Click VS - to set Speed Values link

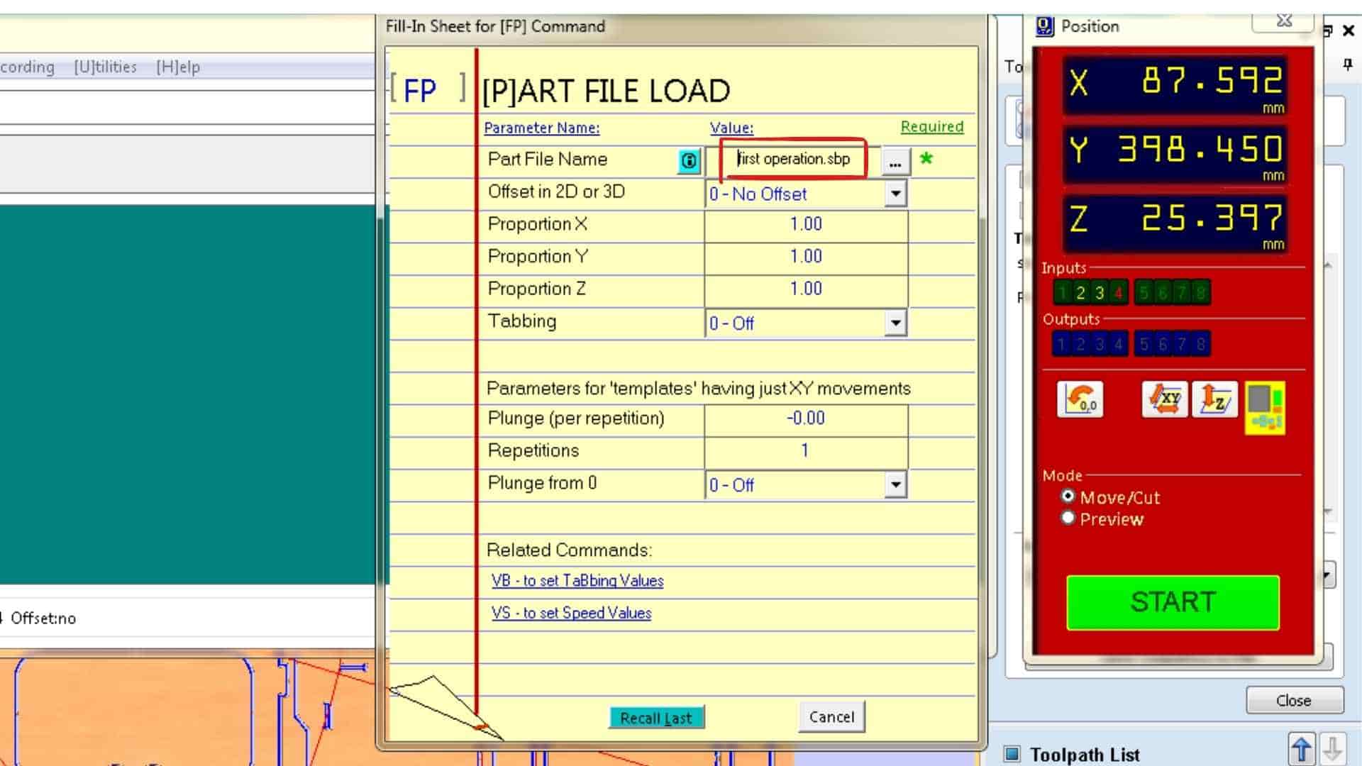click(571, 613)
